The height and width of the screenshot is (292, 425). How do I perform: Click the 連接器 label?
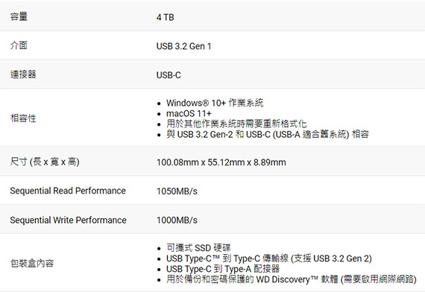[23, 74]
